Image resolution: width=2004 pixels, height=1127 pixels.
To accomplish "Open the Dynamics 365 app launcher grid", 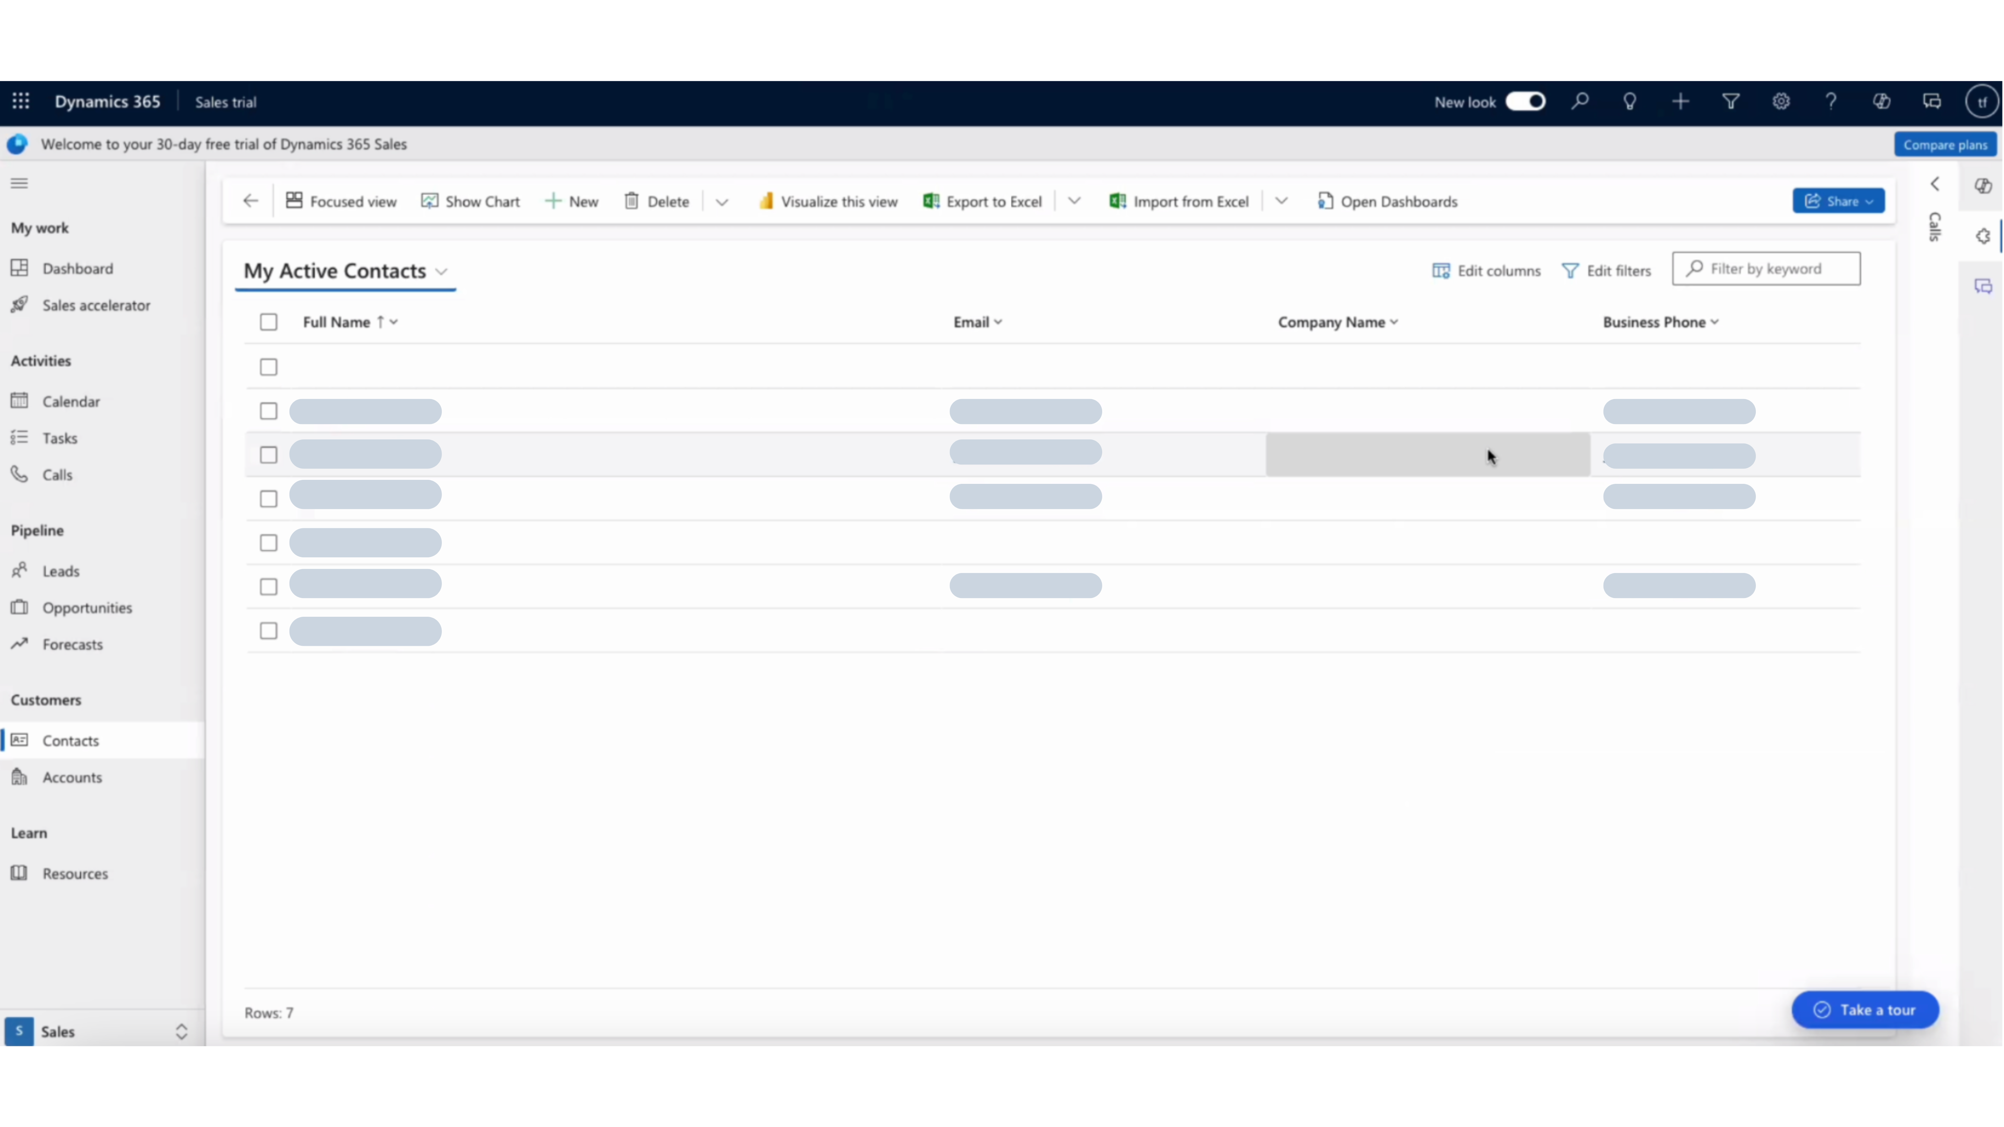I will click(x=21, y=101).
